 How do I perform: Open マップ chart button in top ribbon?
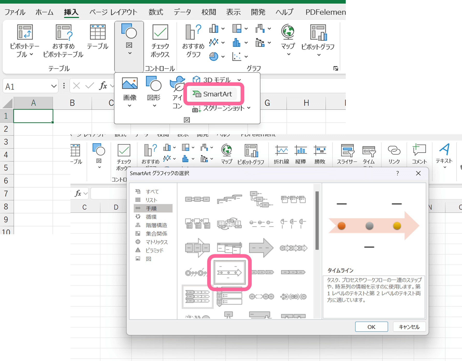click(288, 40)
